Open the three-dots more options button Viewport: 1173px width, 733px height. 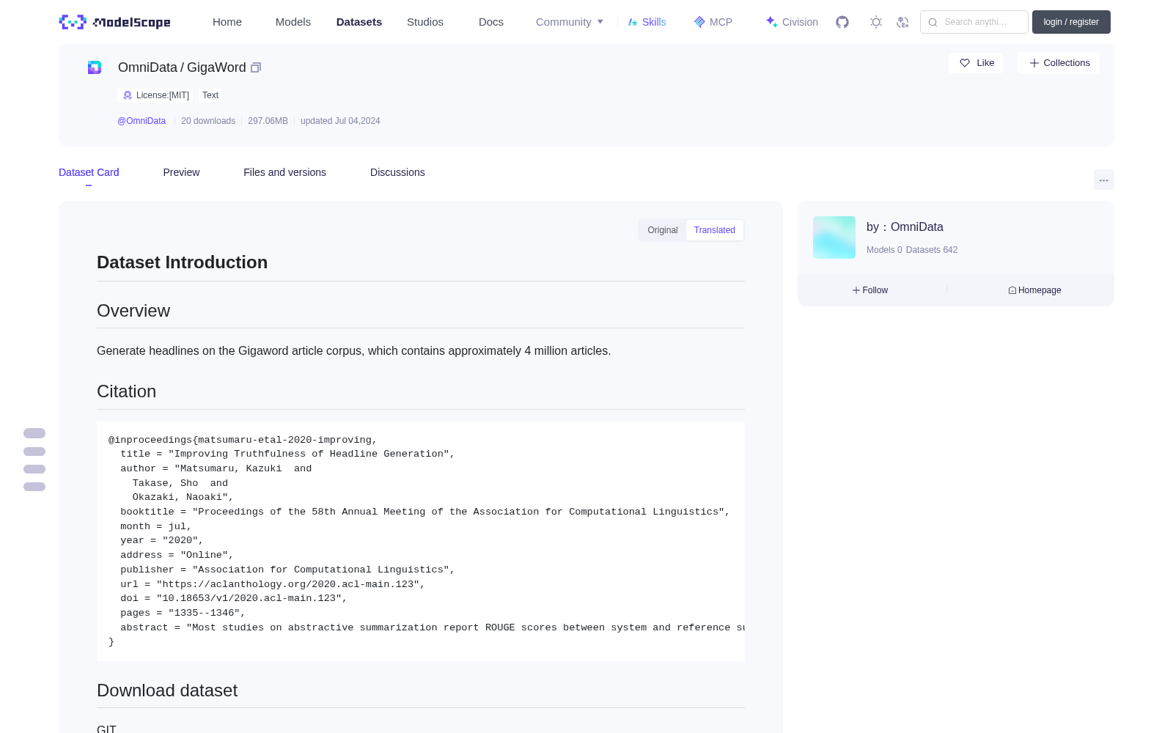(x=1103, y=180)
